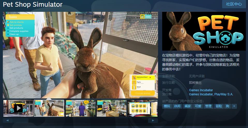
Task: Open PlayWay S.A. publisher link
Action: [224, 94]
